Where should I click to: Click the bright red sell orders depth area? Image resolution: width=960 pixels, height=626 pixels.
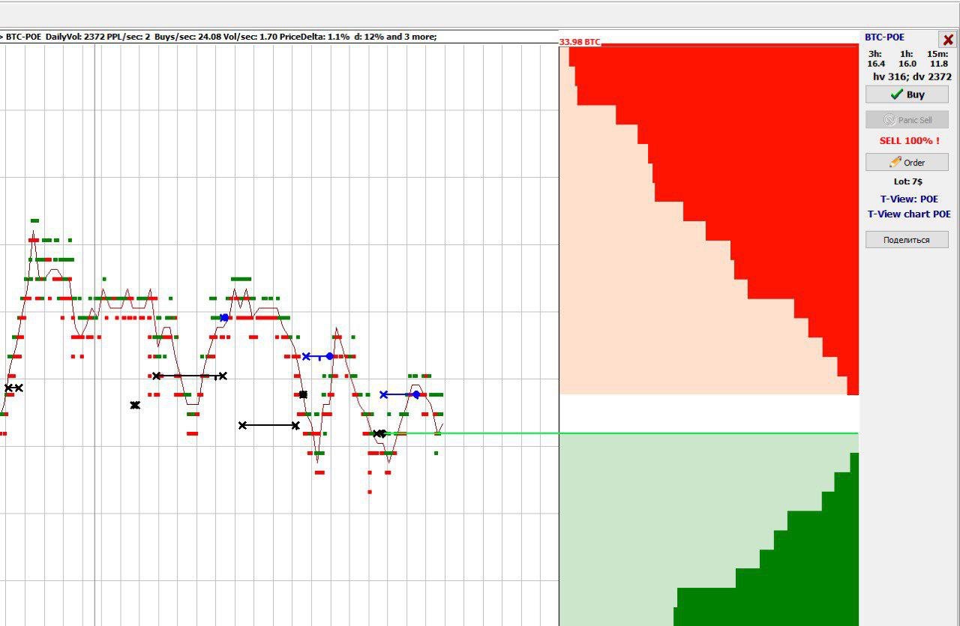click(750, 150)
